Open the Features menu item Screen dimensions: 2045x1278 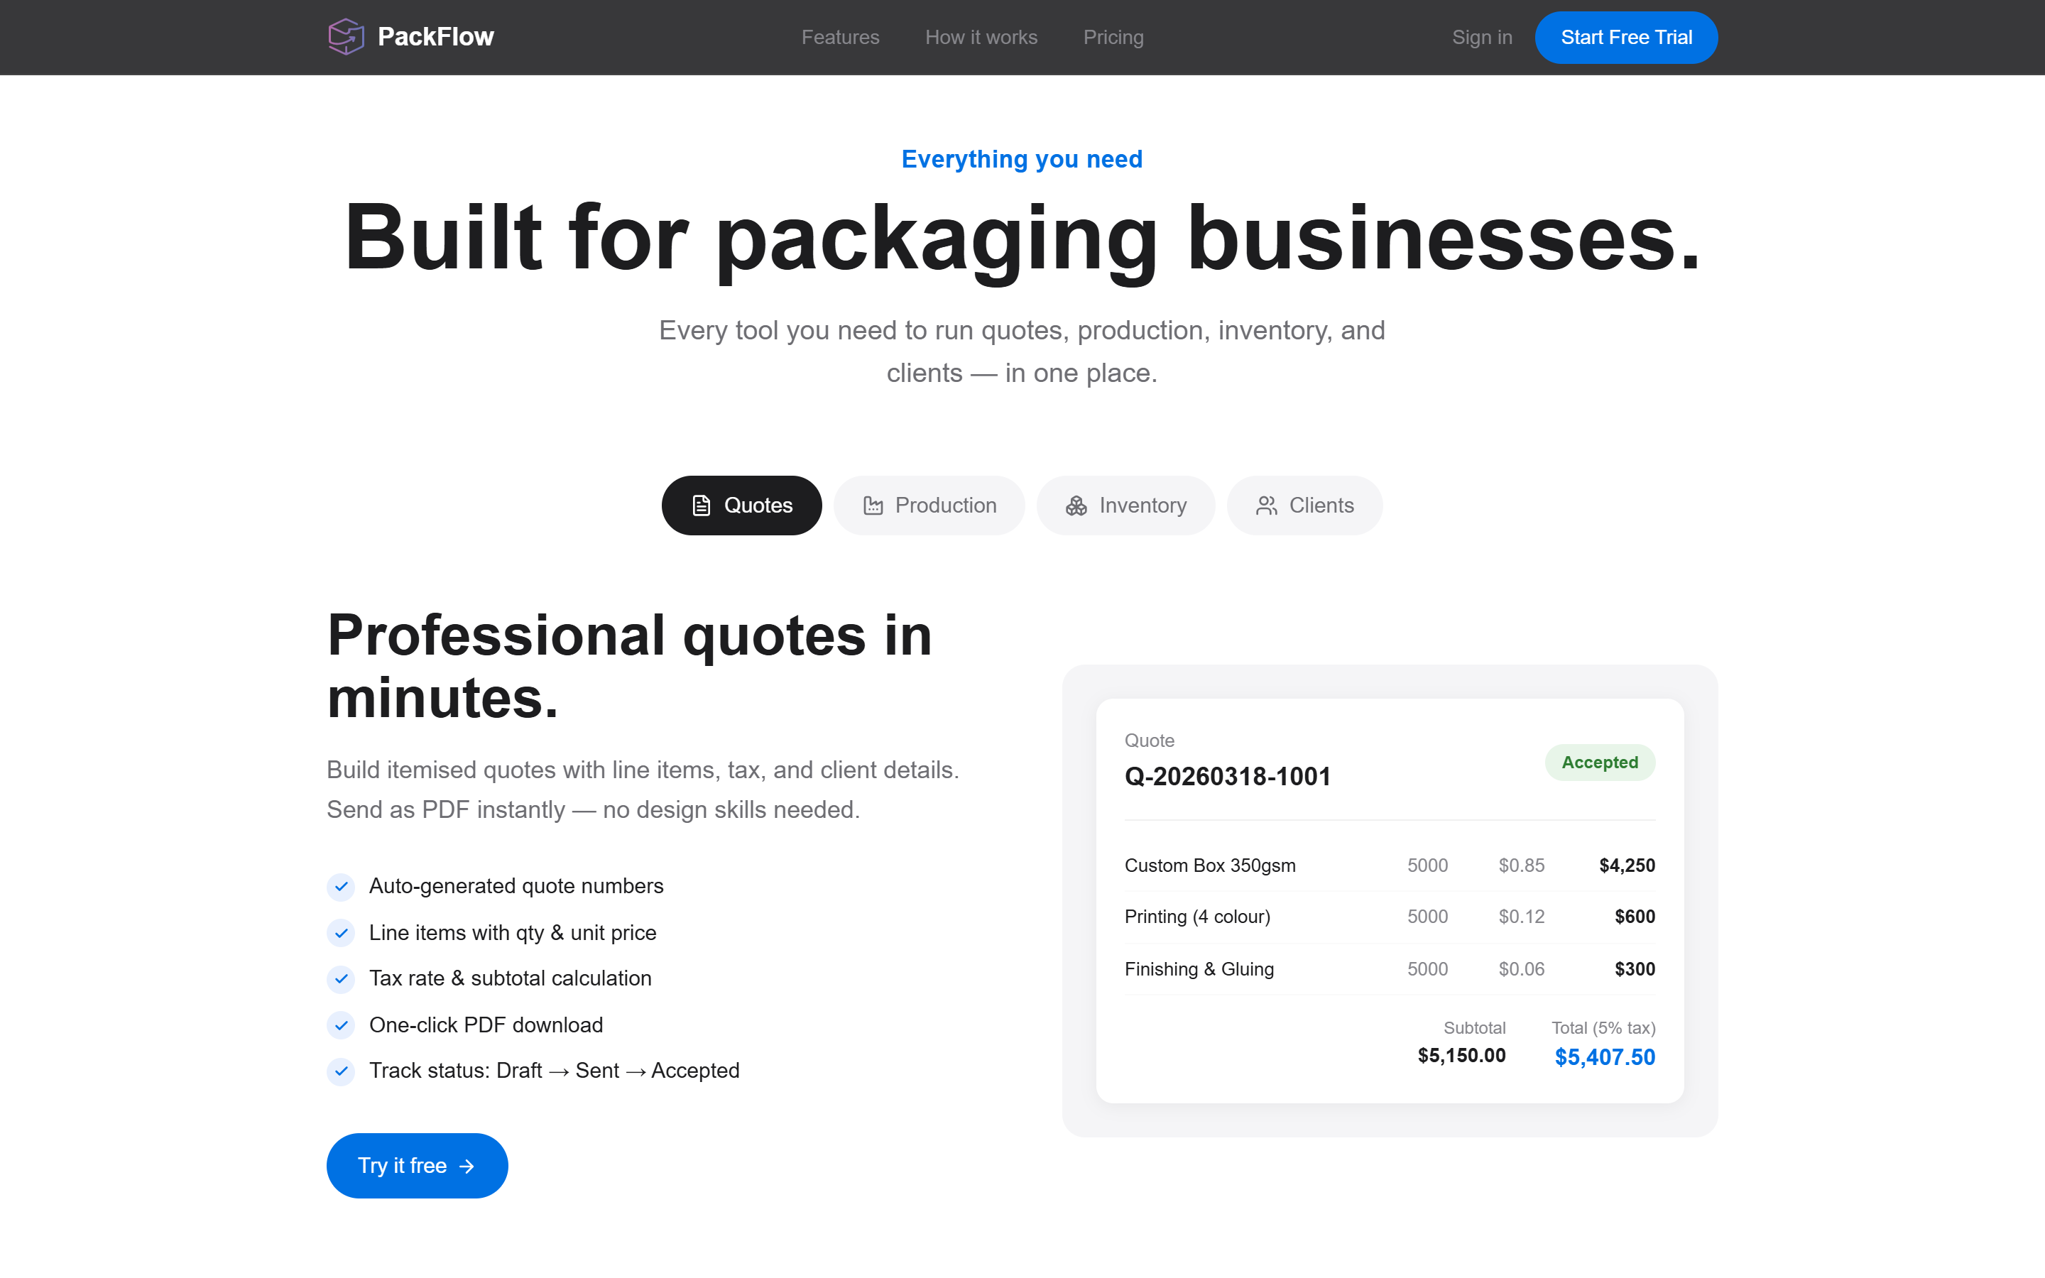(x=840, y=36)
